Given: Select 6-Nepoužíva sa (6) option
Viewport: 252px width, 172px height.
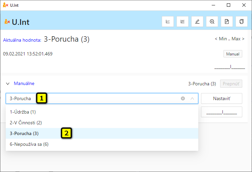Looking at the screenshot, I should (29, 144).
